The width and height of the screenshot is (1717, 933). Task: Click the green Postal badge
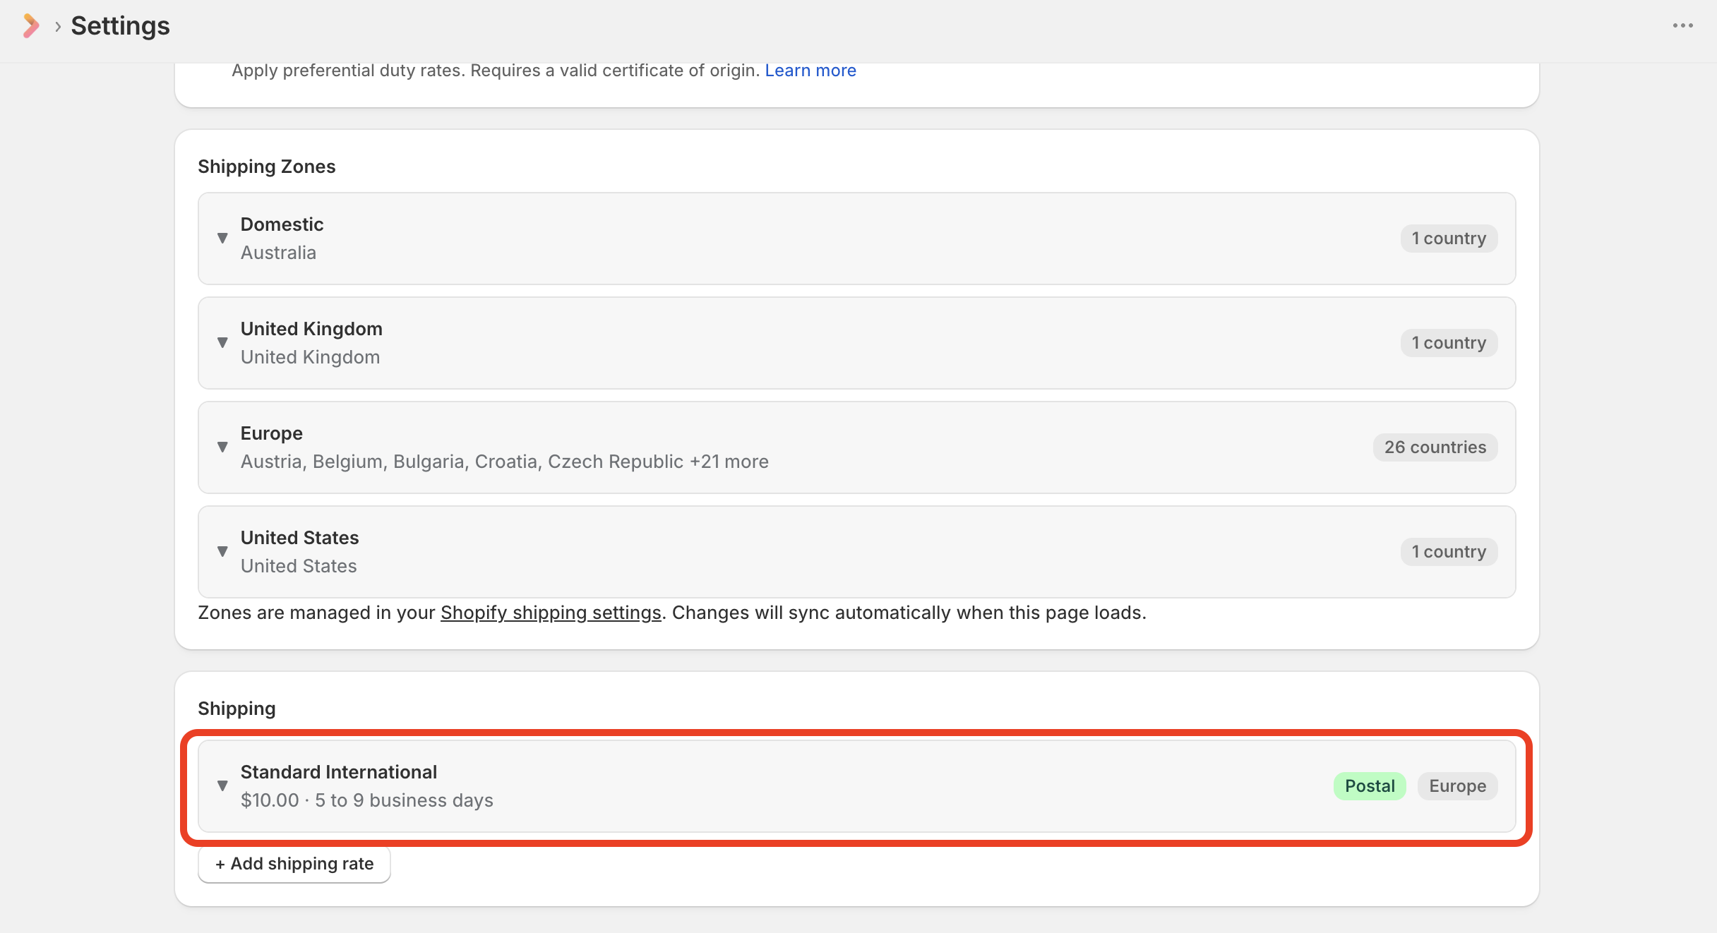[1369, 786]
